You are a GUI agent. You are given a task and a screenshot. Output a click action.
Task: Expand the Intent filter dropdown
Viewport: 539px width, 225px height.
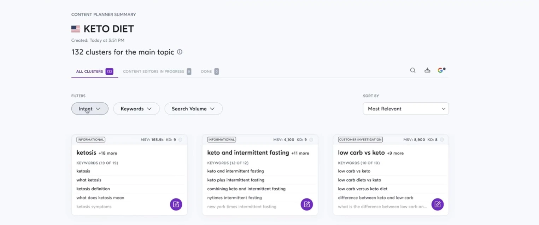[x=90, y=109]
